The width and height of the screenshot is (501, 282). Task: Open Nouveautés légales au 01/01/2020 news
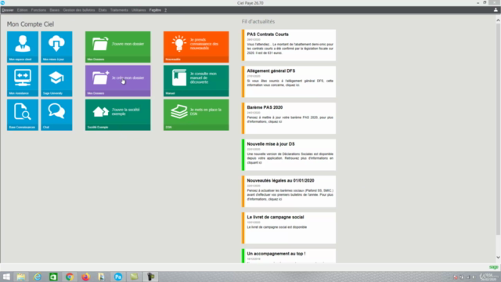tap(289, 191)
